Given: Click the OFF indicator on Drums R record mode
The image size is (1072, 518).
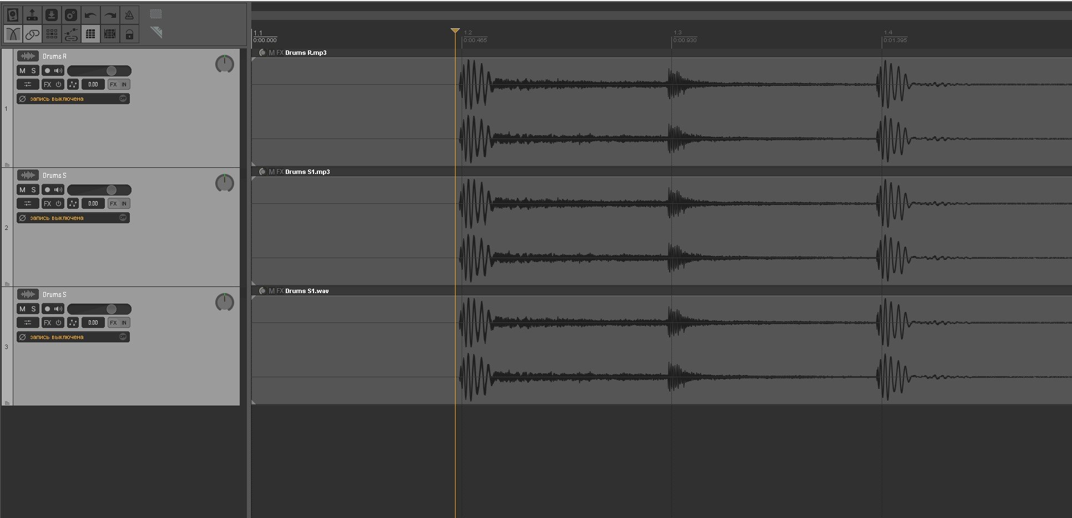Looking at the screenshot, I should pos(123,99).
